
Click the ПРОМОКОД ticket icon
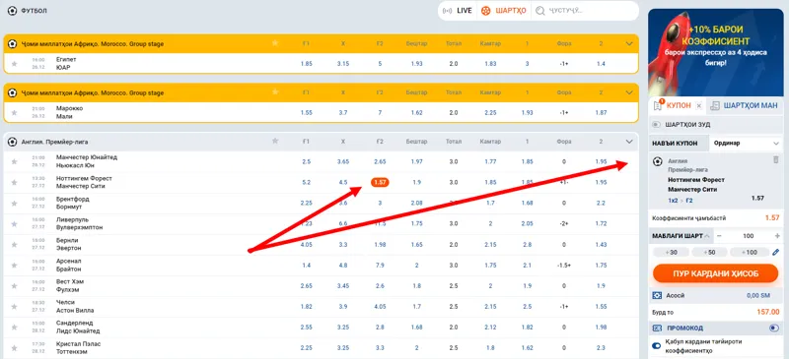point(657,328)
